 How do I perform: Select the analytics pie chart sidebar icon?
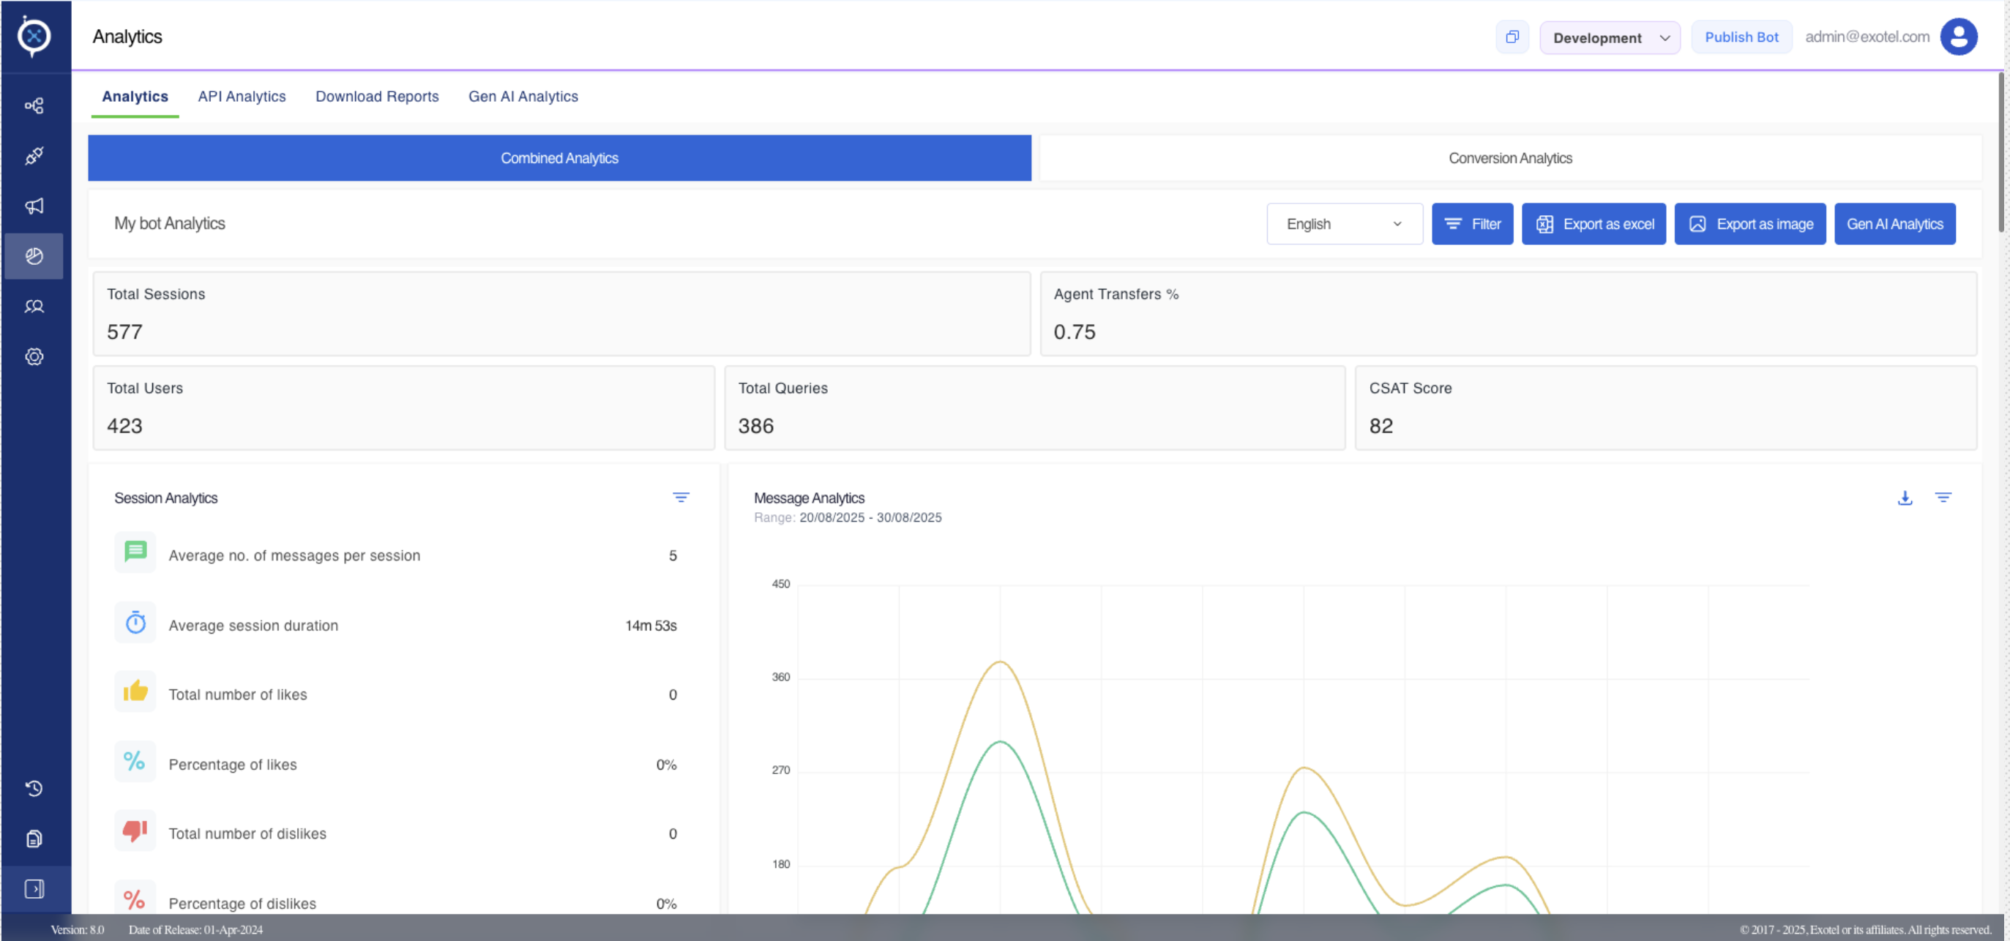34,256
